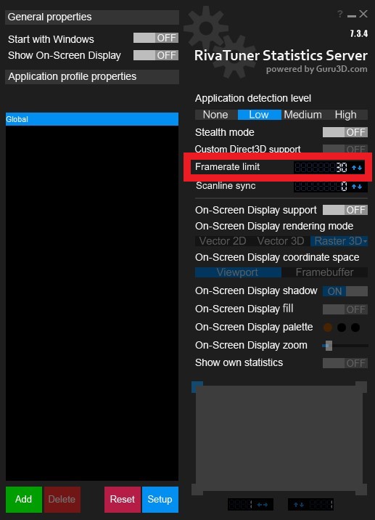The image size is (375, 520).
Task: Click the Framerate limit value field
Action: coord(321,168)
